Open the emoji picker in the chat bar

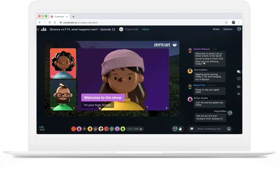229,129
